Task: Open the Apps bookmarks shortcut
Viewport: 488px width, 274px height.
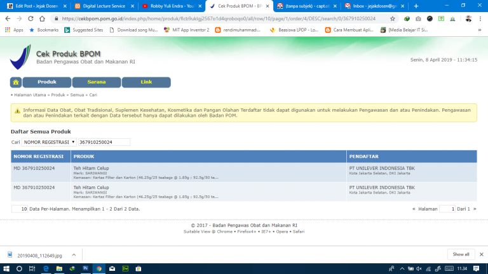Action: point(15,30)
